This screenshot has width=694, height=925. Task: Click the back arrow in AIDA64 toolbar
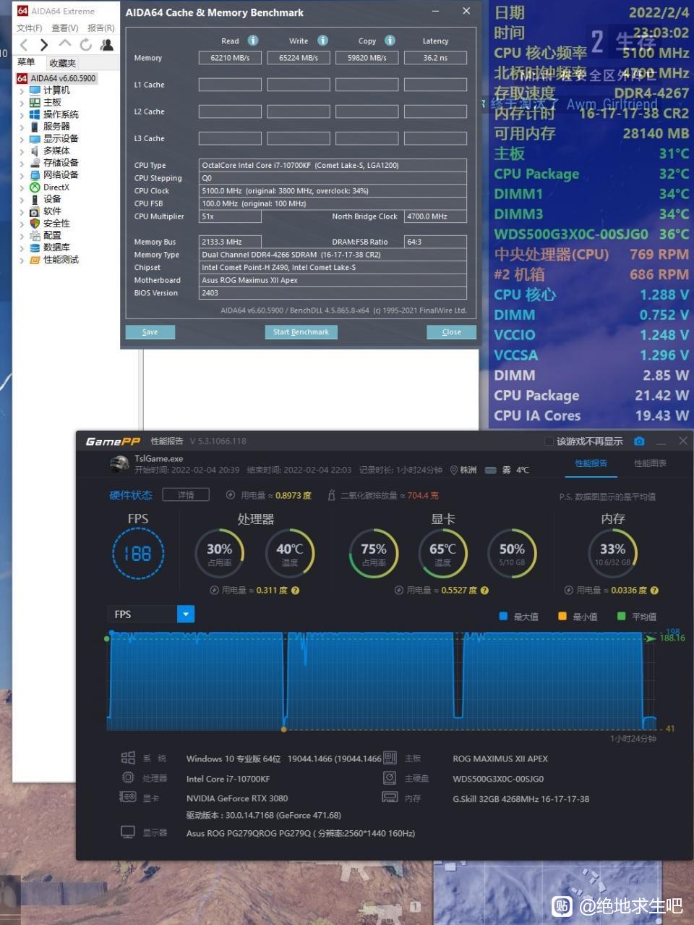tap(24, 45)
